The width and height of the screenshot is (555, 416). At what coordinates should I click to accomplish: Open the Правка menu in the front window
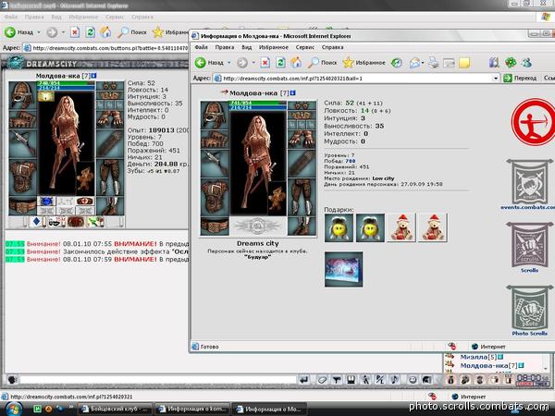pyautogui.click(x=225, y=47)
